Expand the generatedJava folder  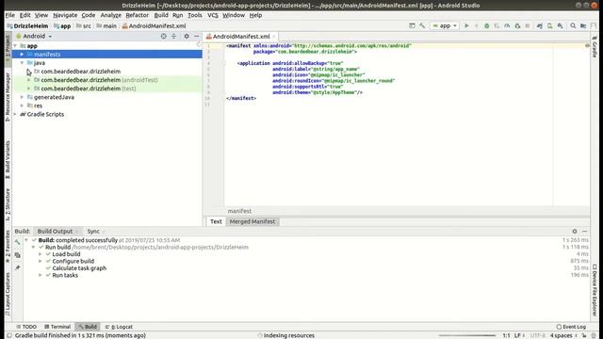(x=22, y=97)
